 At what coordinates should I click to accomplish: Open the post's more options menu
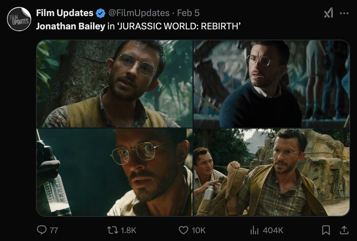click(x=344, y=13)
